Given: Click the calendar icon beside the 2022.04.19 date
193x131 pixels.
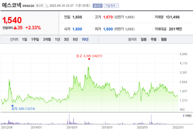Looking at the screenshot, I should pyautogui.click(x=47, y=6).
